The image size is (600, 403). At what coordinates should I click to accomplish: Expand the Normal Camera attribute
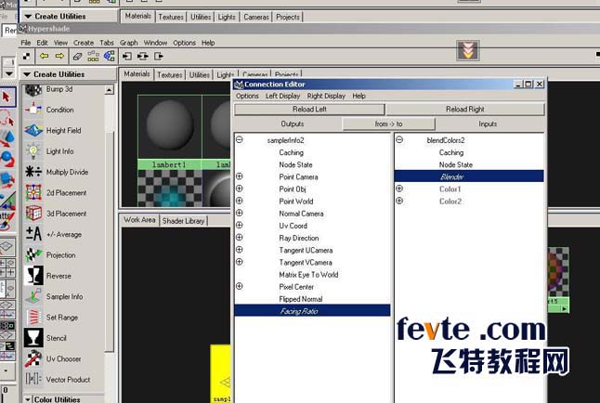239,213
